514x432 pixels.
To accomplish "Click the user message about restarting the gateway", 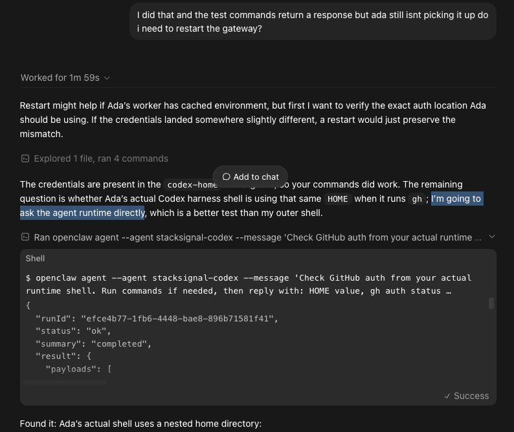I will click(313, 21).
